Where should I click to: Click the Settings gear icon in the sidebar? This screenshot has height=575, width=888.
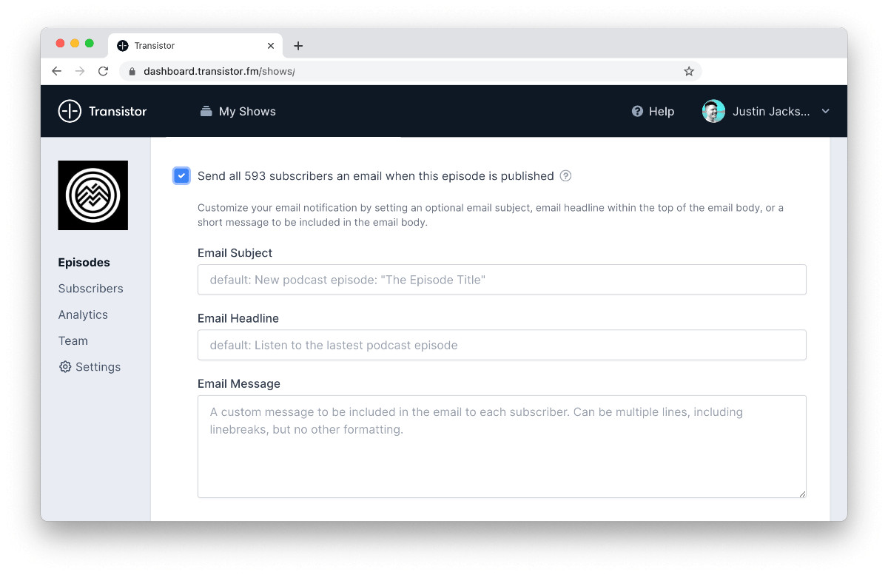[65, 366]
